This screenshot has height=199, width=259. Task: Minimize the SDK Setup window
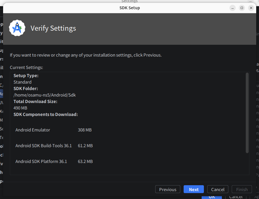point(232,8)
